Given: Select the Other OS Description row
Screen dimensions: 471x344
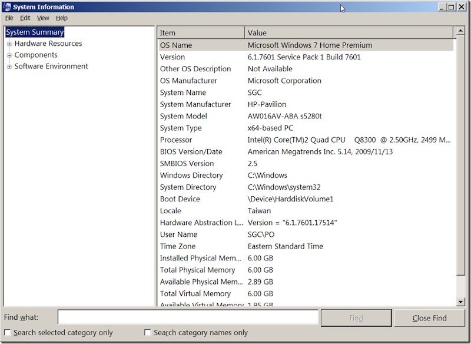Looking at the screenshot, I should 306,69.
